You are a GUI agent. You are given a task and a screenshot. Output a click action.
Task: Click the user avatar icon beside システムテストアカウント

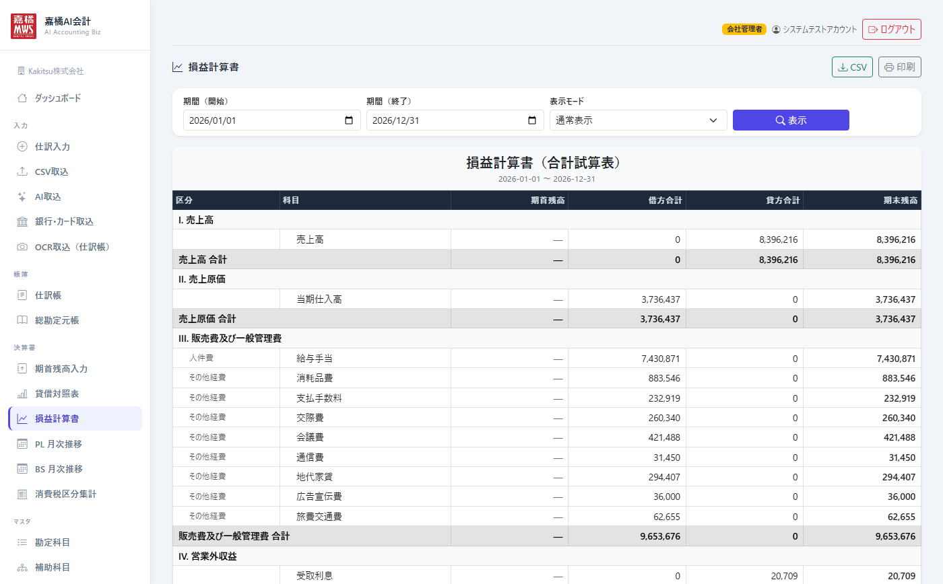point(776,30)
